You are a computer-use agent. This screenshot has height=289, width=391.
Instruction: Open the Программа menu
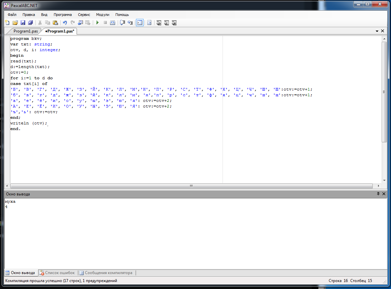(63, 15)
